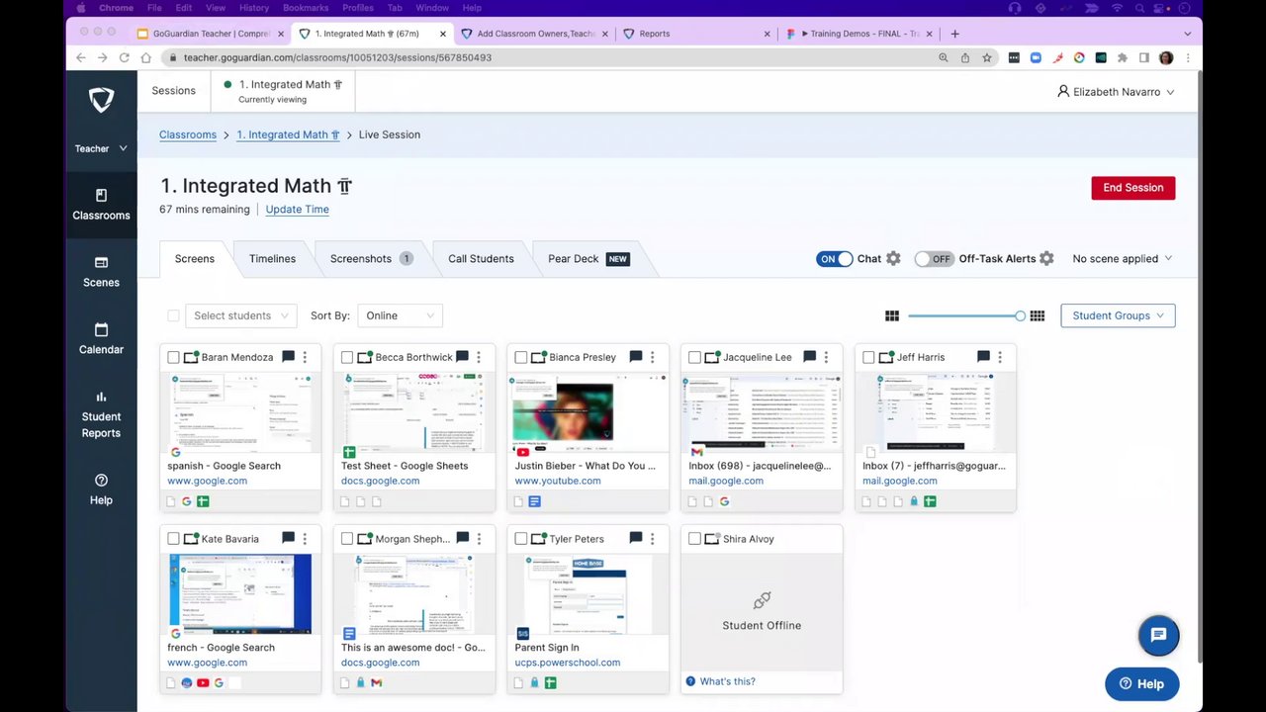Image resolution: width=1266 pixels, height=712 pixels.
Task: Select Jacqueline Lee's checkbox
Action: pyautogui.click(x=694, y=357)
